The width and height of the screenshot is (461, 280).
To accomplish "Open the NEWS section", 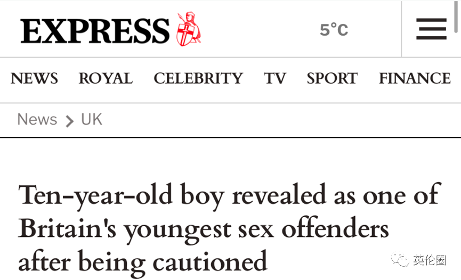I will click(x=34, y=79).
